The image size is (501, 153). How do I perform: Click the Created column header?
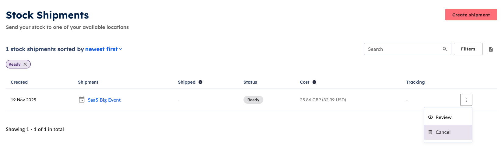[19, 82]
